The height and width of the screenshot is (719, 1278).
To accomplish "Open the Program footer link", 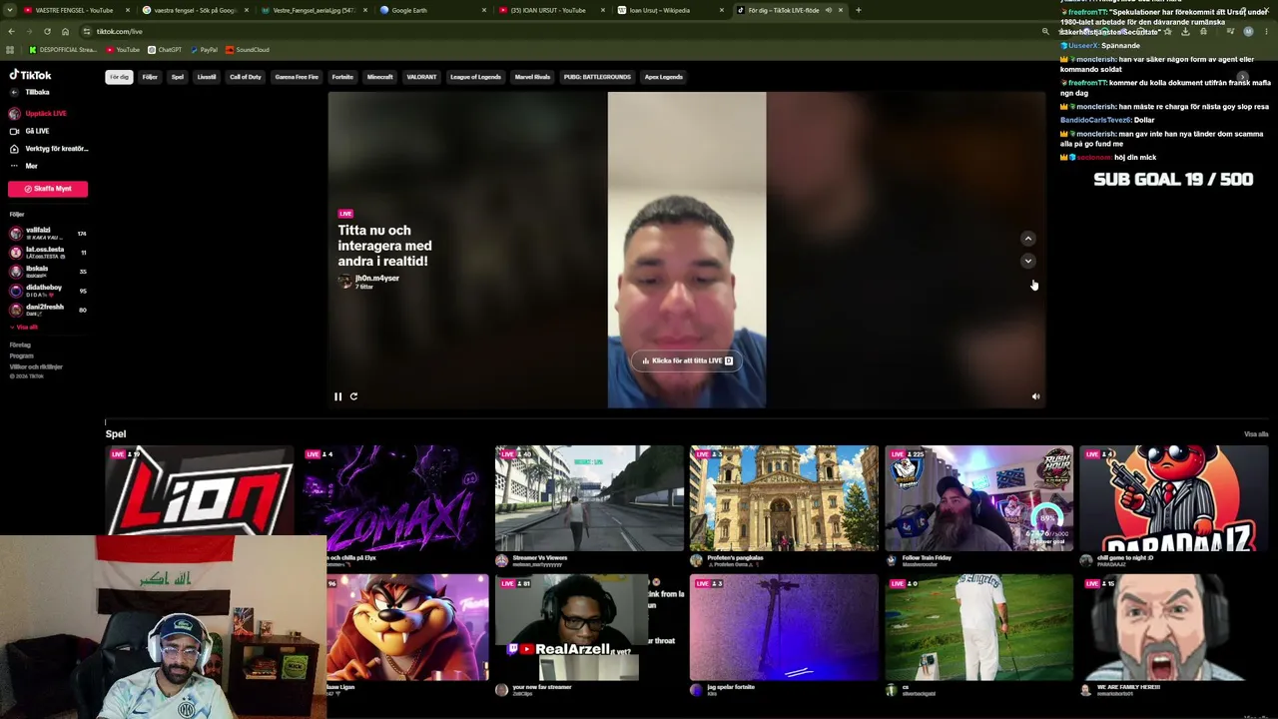I will [21, 356].
